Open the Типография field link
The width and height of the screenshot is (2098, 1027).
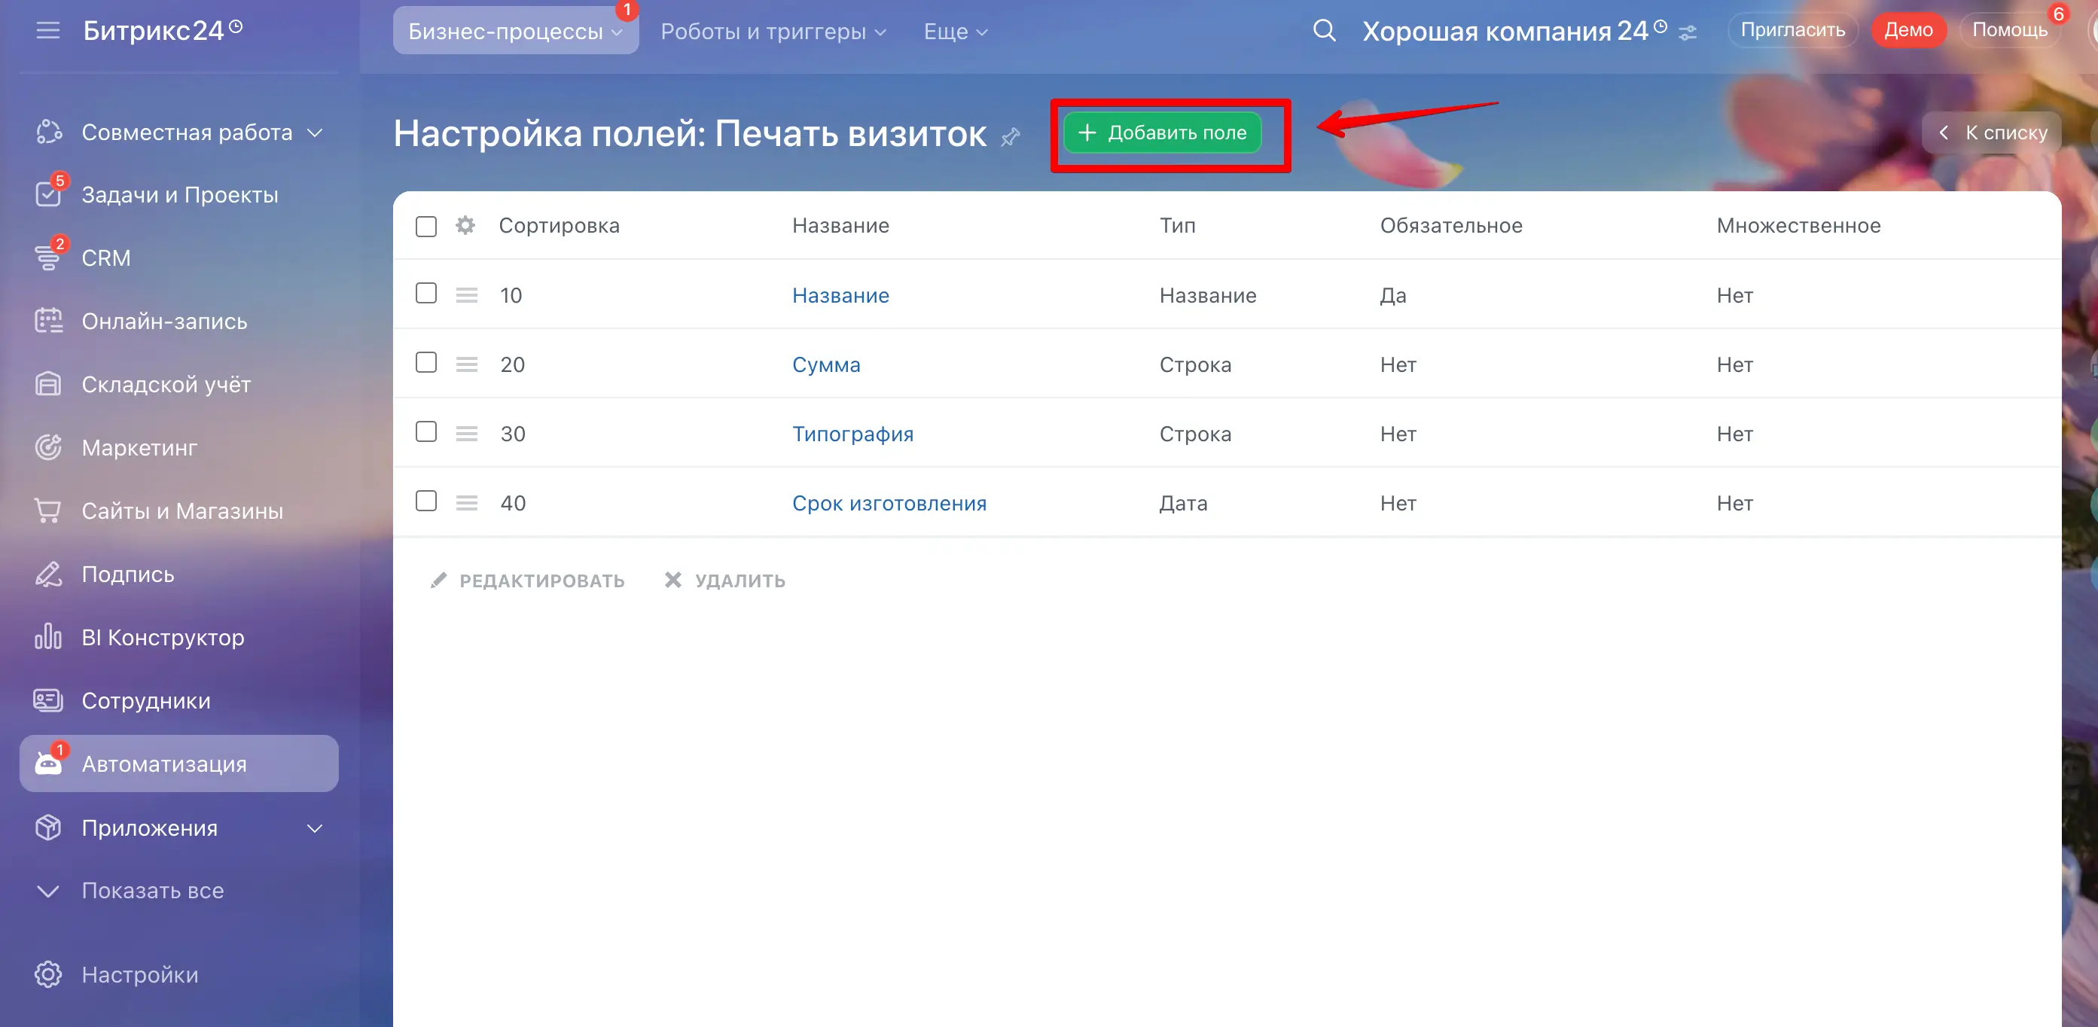(852, 434)
